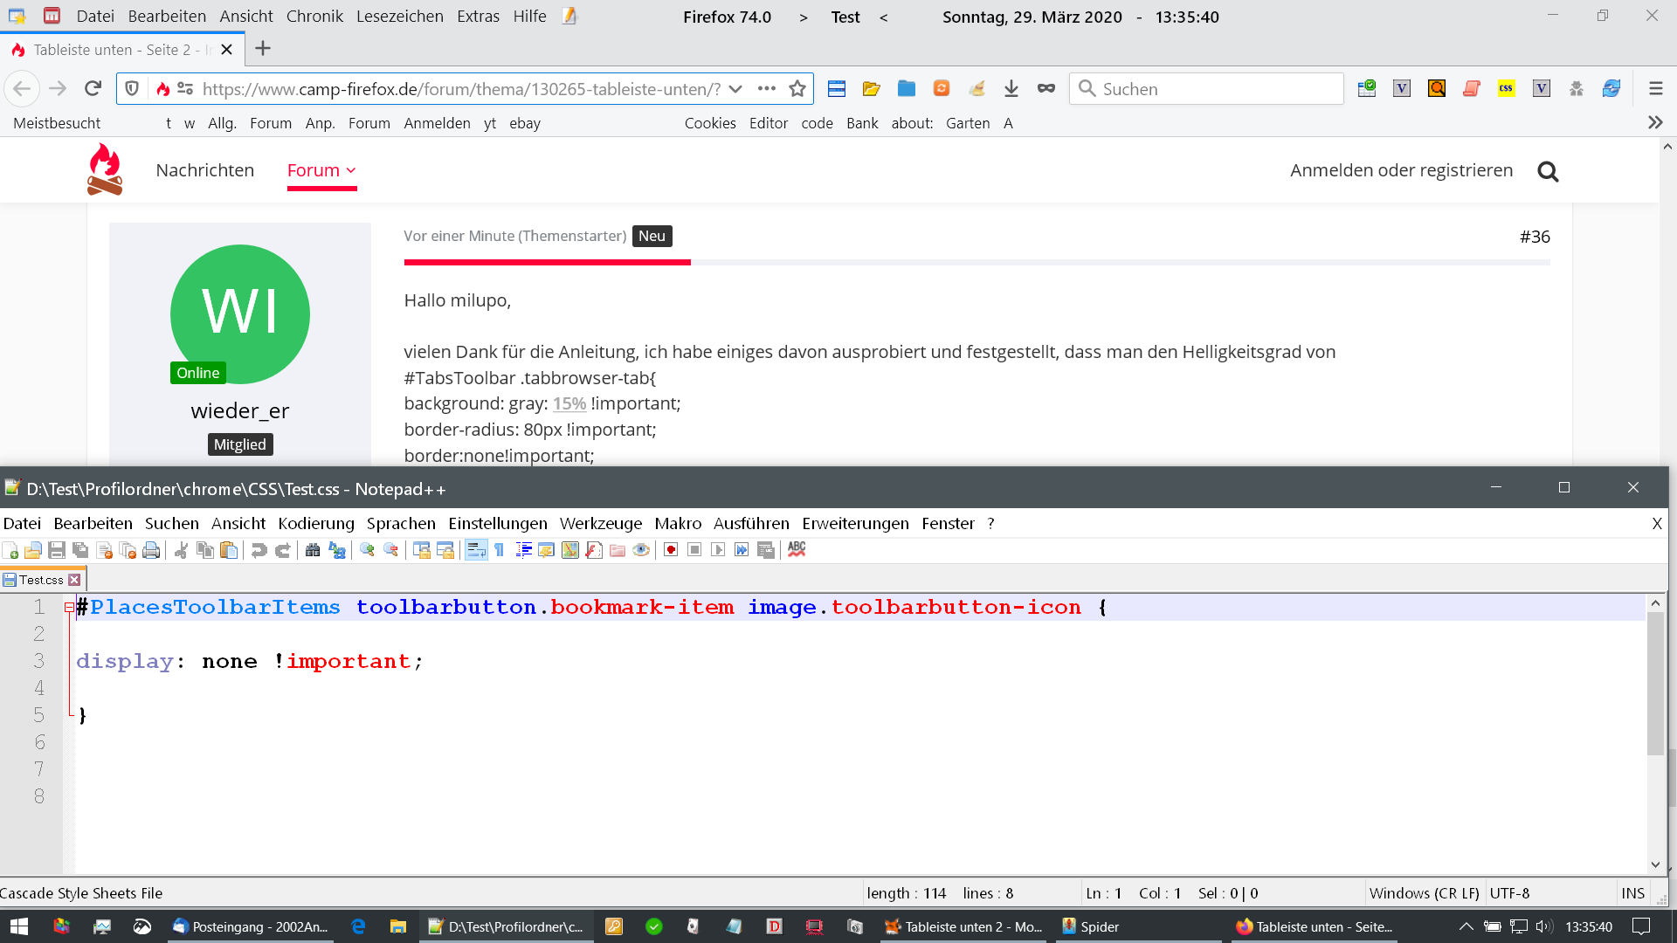Click the Print icon in Notepad++ toolbar
Screen dimensions: 1677x943
tap(151, 550)
